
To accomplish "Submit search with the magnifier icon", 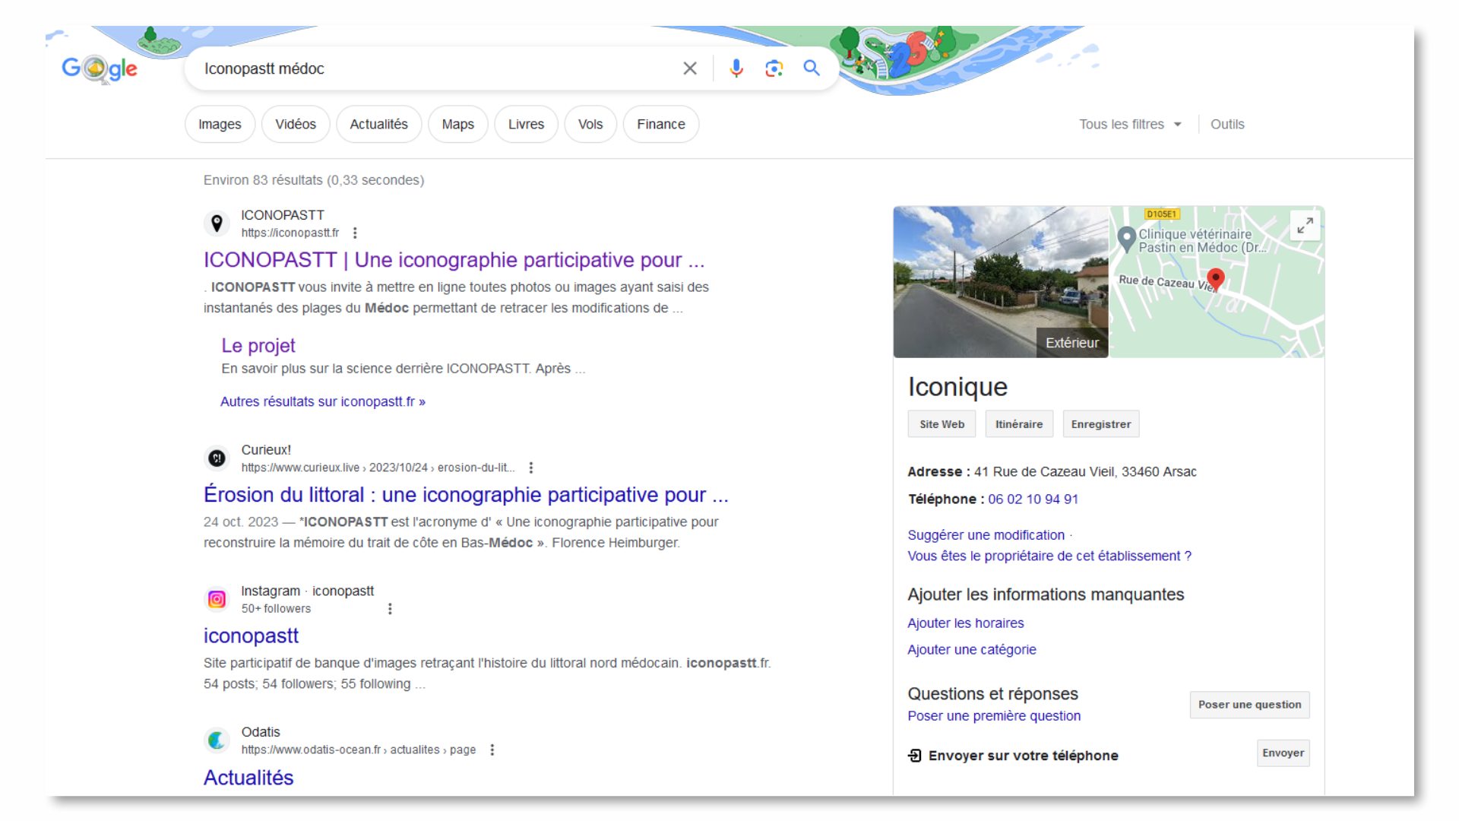I will (812, 68).
